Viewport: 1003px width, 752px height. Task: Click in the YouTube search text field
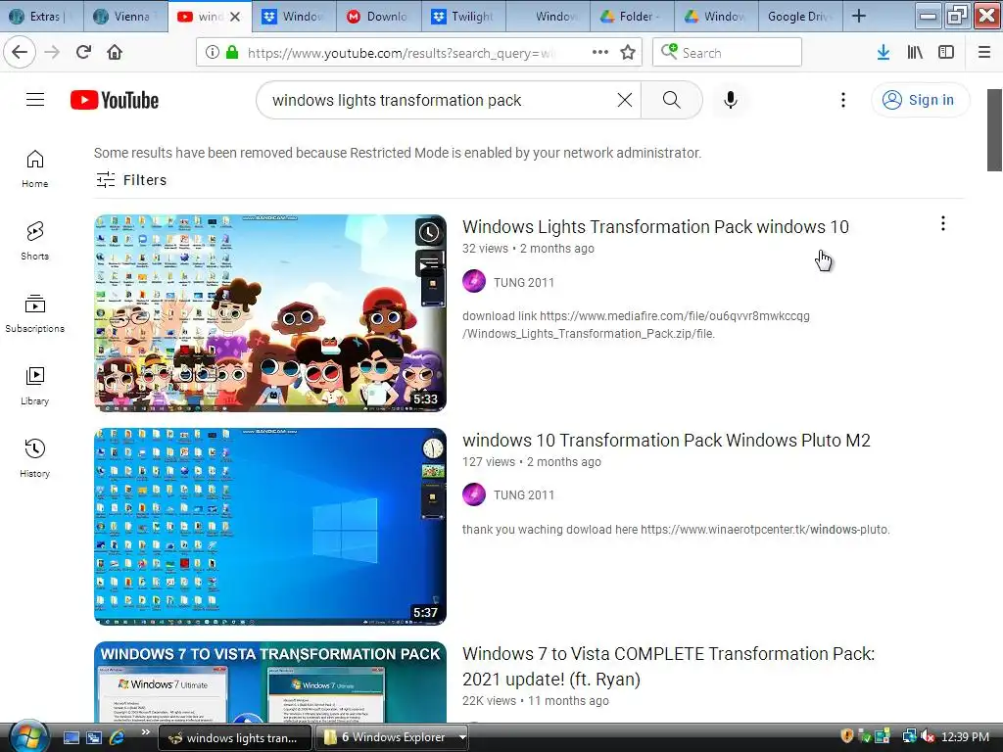pos(442,101)
